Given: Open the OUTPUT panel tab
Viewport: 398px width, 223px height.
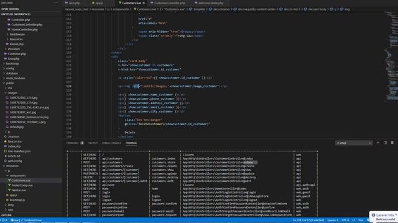Looking at the screenshot, I should tap(93, 143).
